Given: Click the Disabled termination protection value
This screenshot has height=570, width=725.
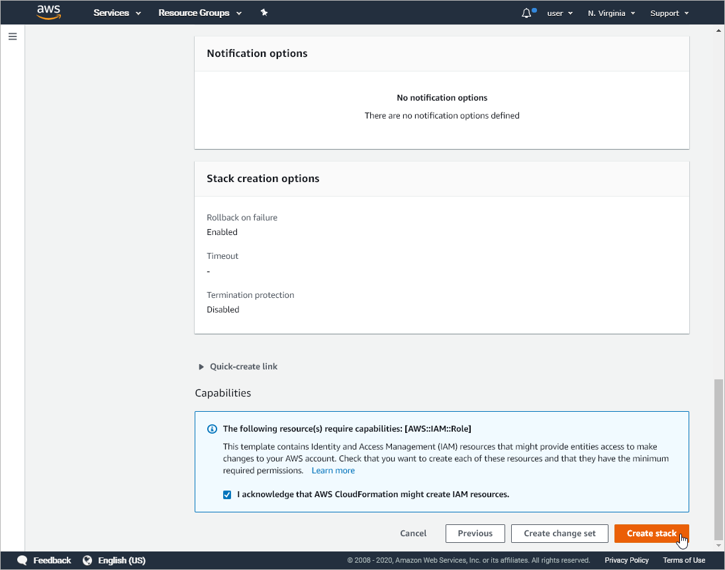Looking at the screenshot, I should pos(223,310).
